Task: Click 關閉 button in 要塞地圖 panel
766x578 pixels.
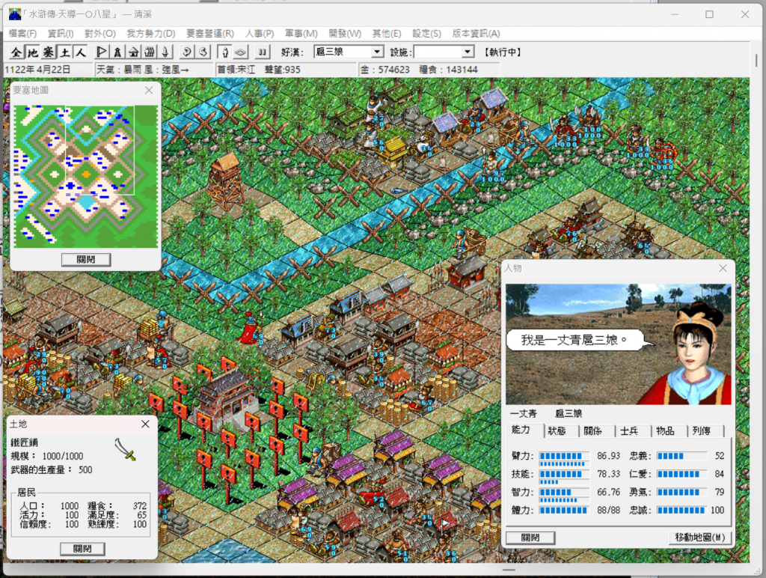Action: (86, 260)
